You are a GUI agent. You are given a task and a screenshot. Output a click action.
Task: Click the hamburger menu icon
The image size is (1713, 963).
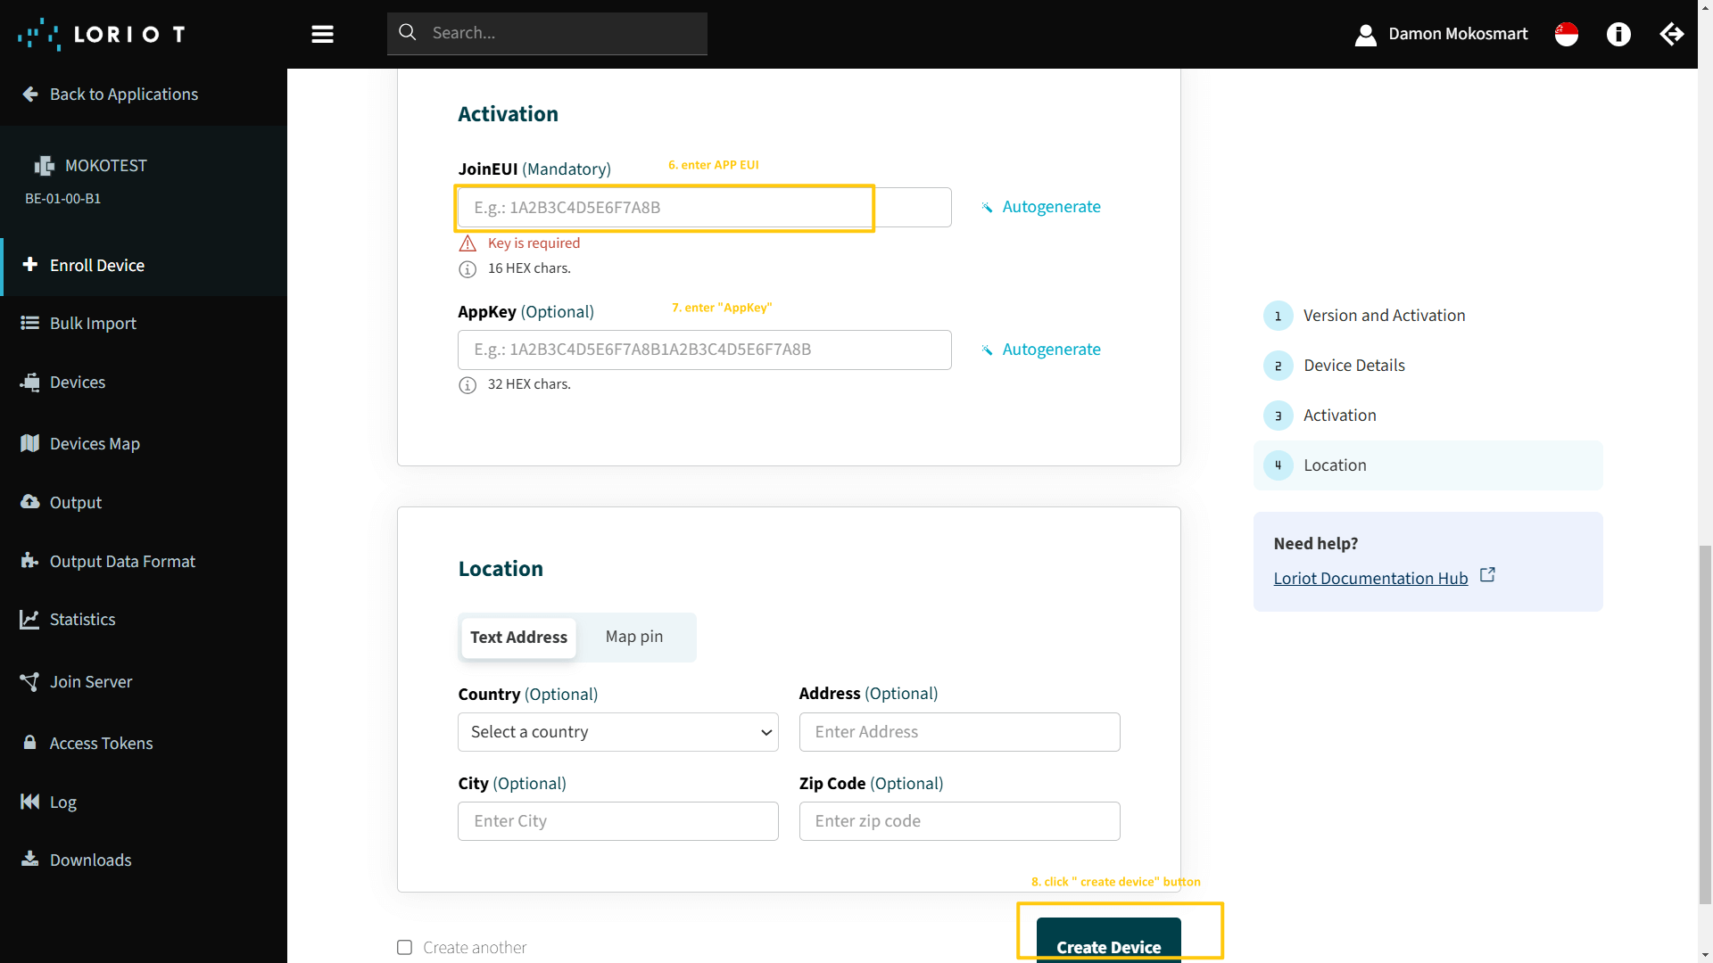tap(322, 34)
